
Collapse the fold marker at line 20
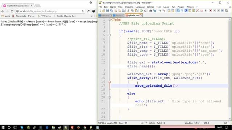[x=109, y=97]
